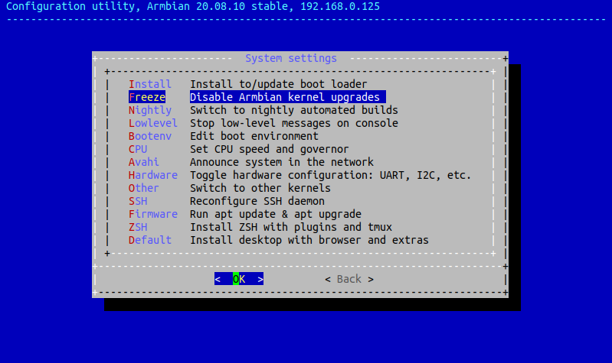Click the 'System settings' dialog title
This screenshot has height=363, width=612.
click(x=291, y=58)
